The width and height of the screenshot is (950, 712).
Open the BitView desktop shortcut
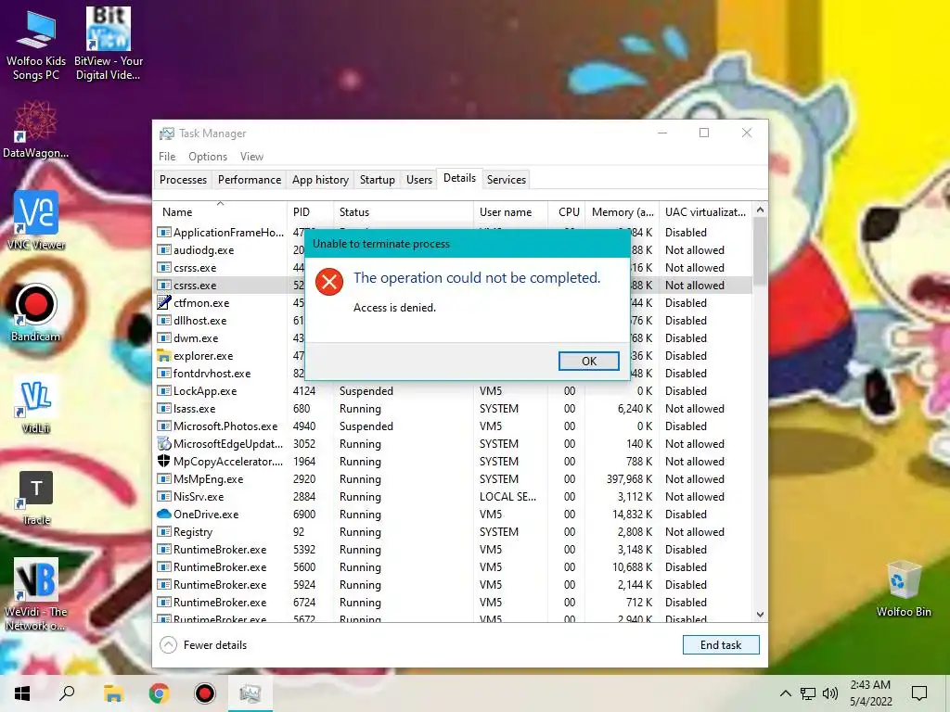[109, 44]
